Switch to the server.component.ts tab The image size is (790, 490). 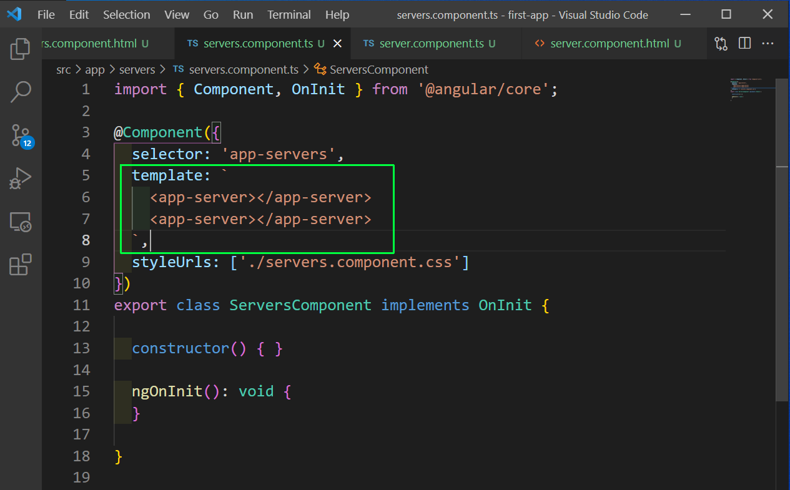click(435, 44)
